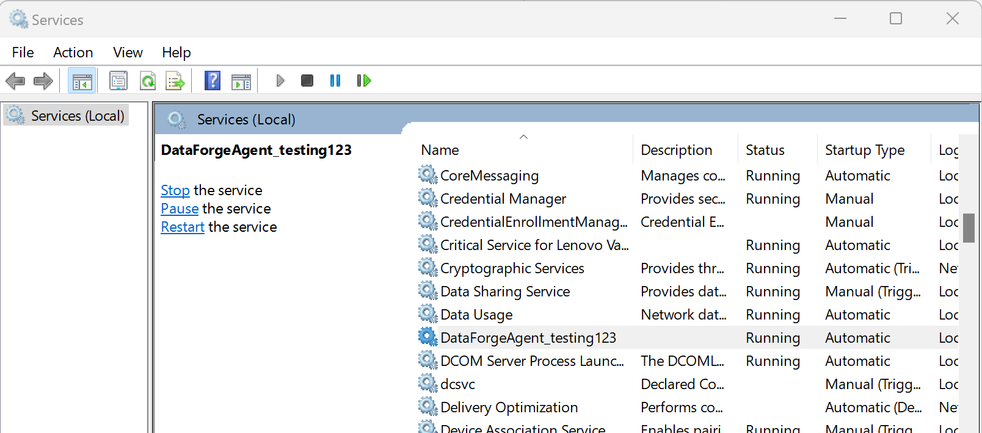The height and width of the screenshot is (433, 982).
Task: Click the Export List toolbar icon
Action: (x=175, y=81)
